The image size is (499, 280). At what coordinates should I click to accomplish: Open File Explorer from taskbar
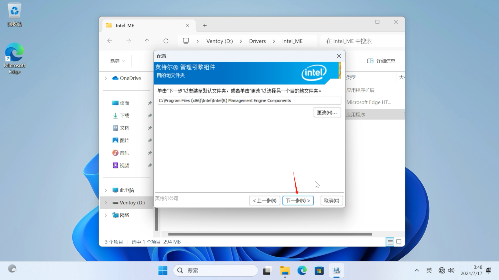tap(285, 270)
